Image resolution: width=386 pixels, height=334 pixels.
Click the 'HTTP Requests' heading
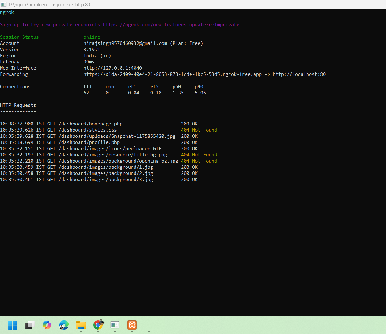click(x=18, y=105)
